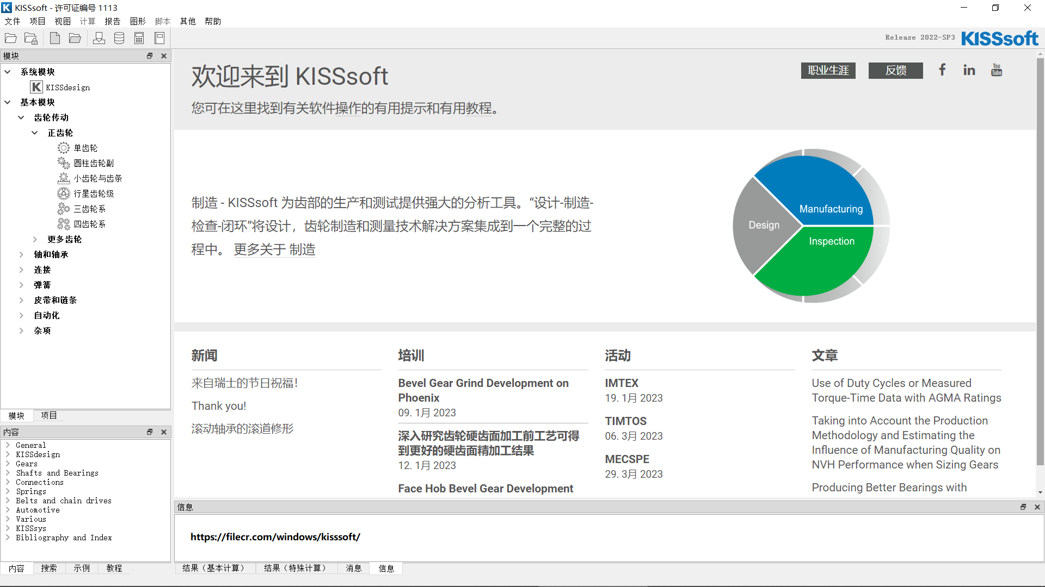Expand the 轴和轴承 tree node
Viewport: 1045px width, 587px height.
pos(21,254)
